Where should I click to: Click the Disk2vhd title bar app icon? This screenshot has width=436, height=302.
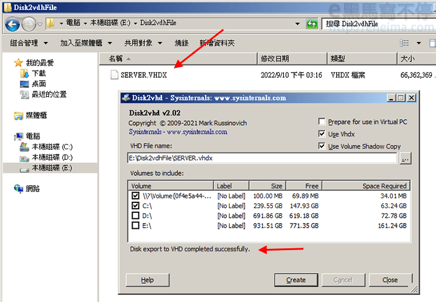[x=126, y=98]
